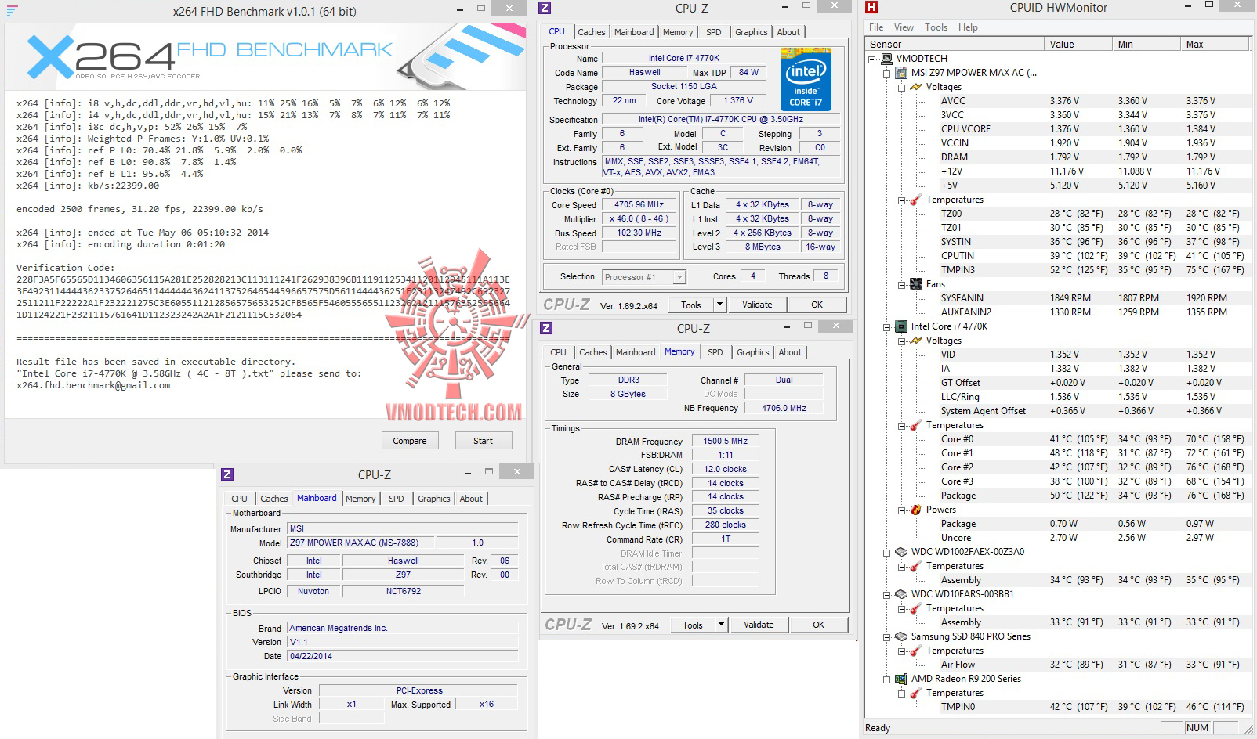Collapse the Samsung SSD 840 PRO Series node
Viewport: 1257px width, 739px height.
pyautogui.click(x=887, y=636)
